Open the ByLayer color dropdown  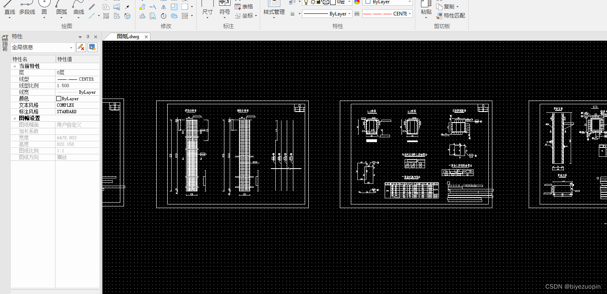click(x=410, y=2)
